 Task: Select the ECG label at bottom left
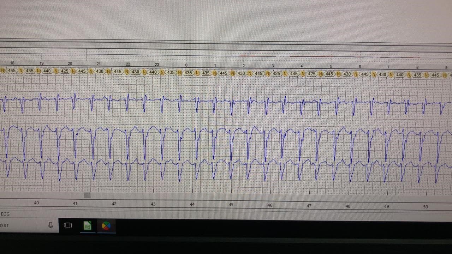click(5, 214)
